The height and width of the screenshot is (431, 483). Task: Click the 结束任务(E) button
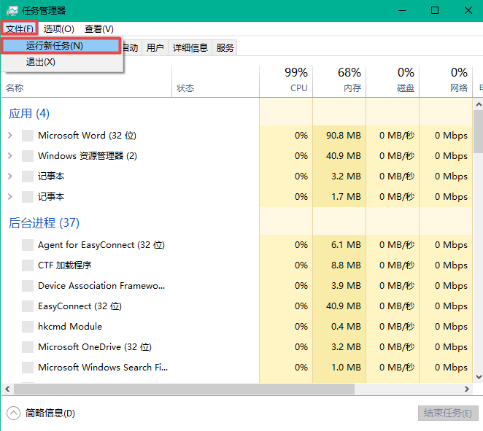coord(448,413)
